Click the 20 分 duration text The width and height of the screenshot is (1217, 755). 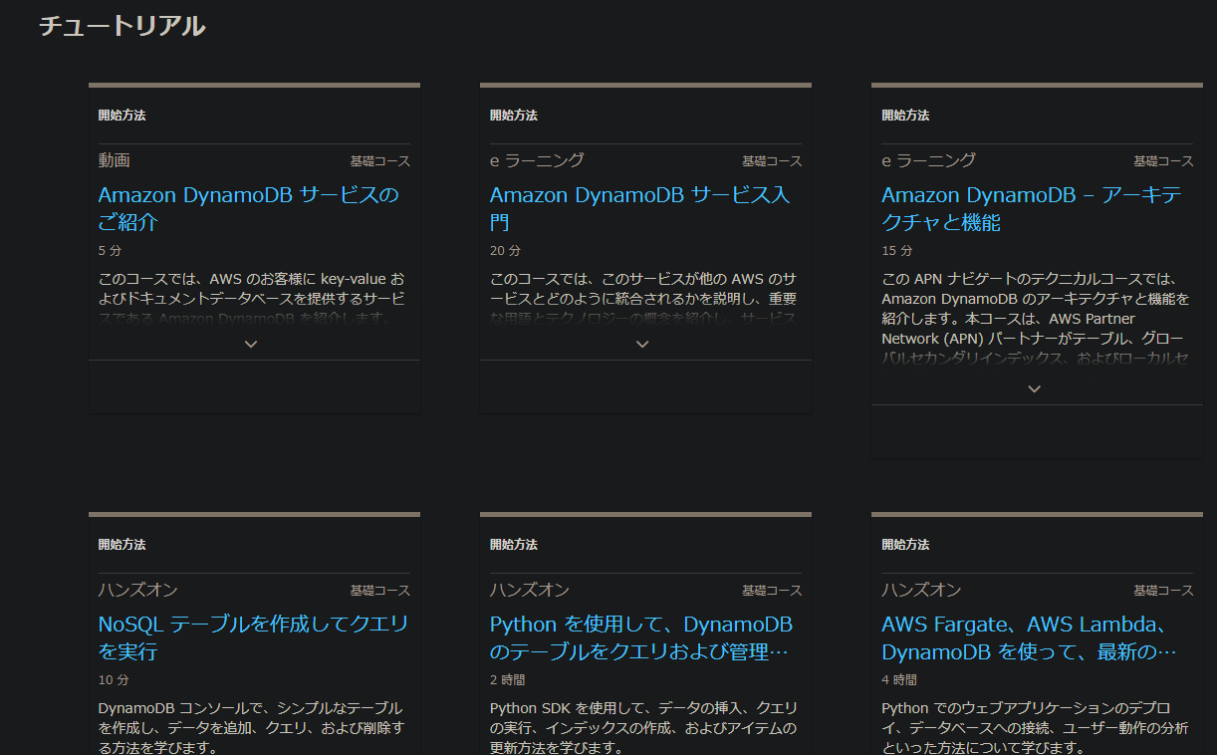coord(505,251)
